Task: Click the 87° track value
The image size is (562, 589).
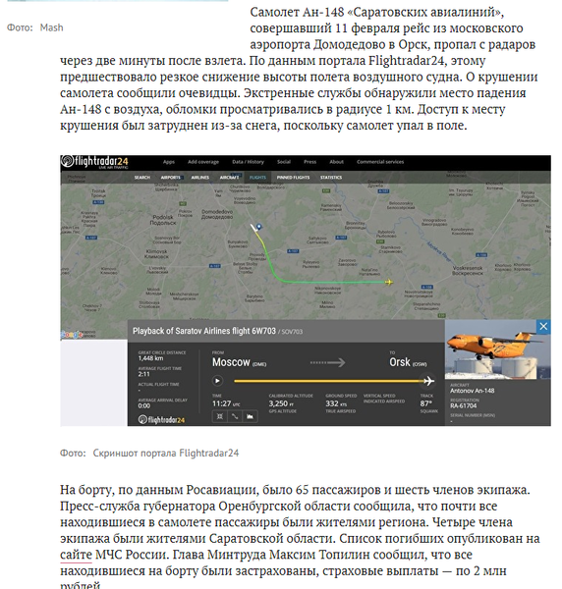Action: tap(425, 403)
